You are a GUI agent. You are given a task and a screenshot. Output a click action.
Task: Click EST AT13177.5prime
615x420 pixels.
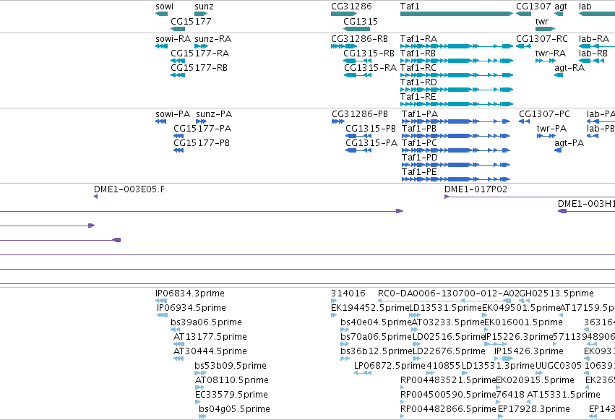(210, 337)
